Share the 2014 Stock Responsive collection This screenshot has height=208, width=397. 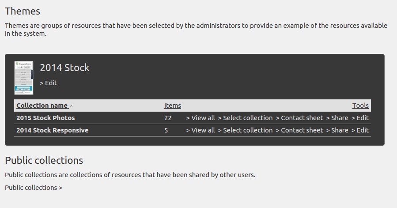337,130
